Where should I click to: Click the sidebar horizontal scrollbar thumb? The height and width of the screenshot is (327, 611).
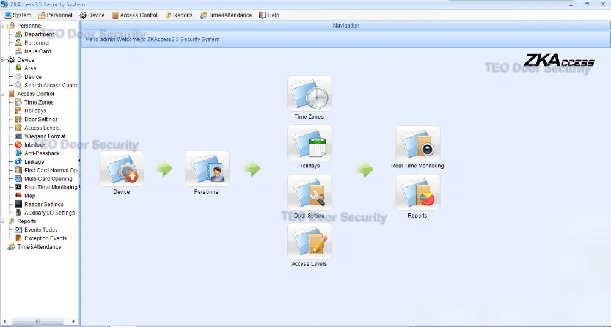tap(37, 321)
